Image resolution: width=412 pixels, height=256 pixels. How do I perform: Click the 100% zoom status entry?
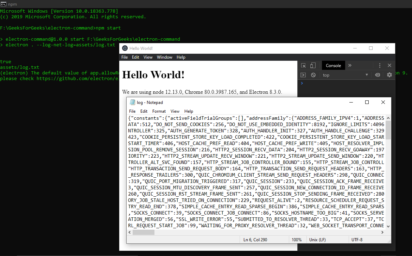point(297,240)
